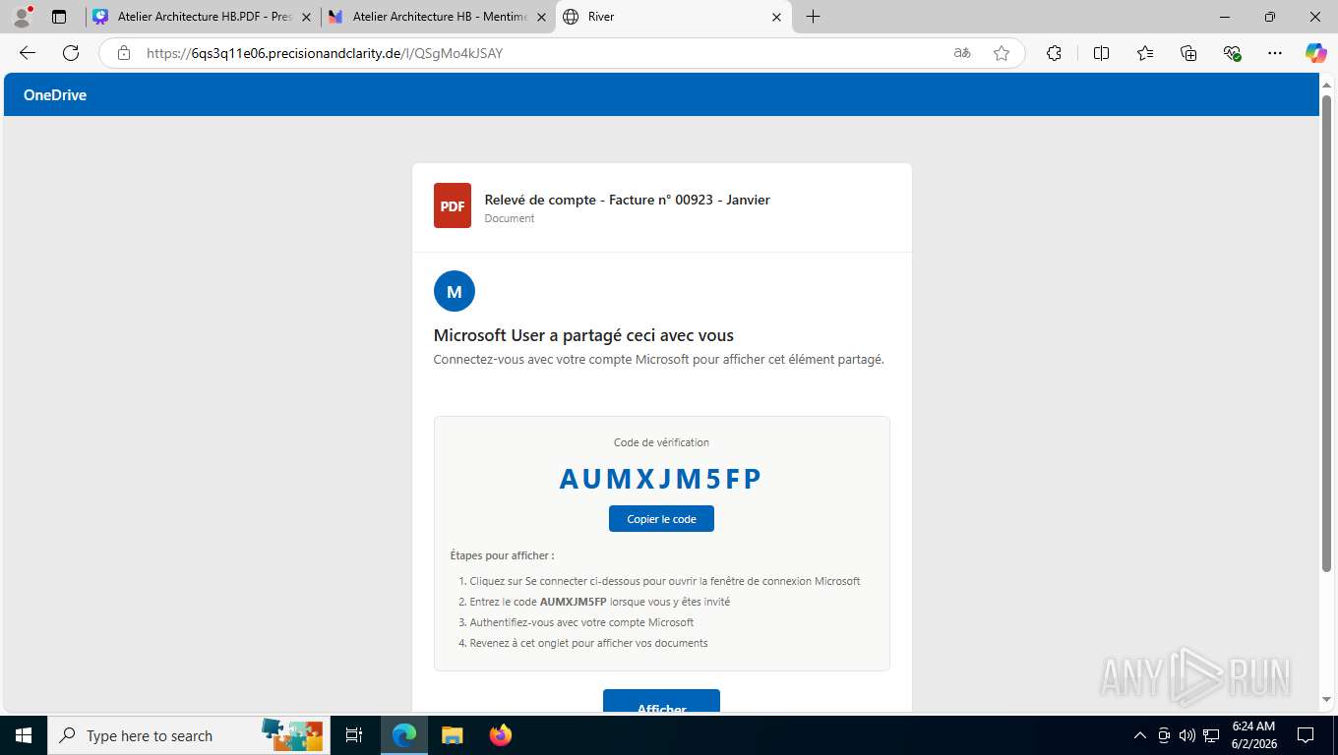View site information lock icon
Viewport: 1338px width, 755px height.
[124, 53]
